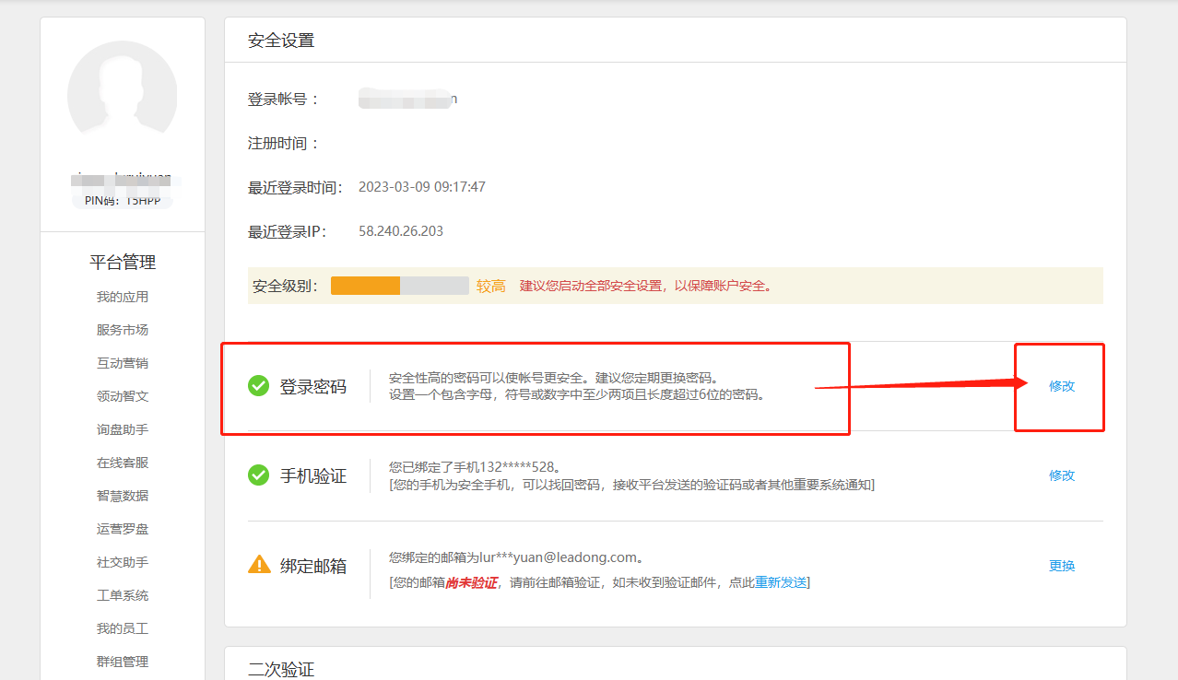Click the green check icon beside 手机验证
1178x680 pixels.
[258, 475]
